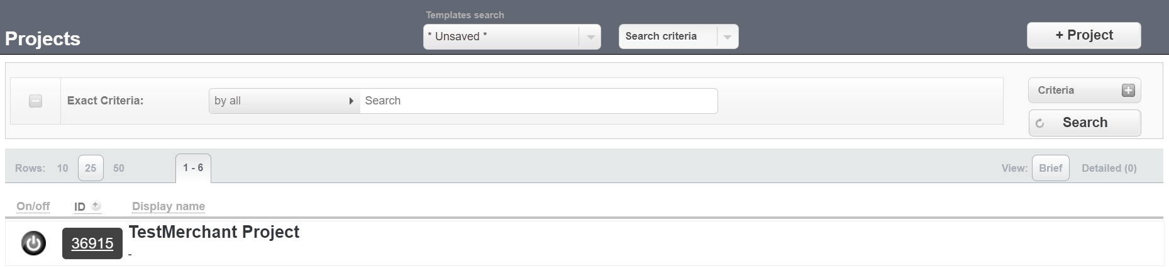This screenshot has width=1169, height=268.
Task: Switch to Detailed (0) view
Action: click(x=1109, y=169)
